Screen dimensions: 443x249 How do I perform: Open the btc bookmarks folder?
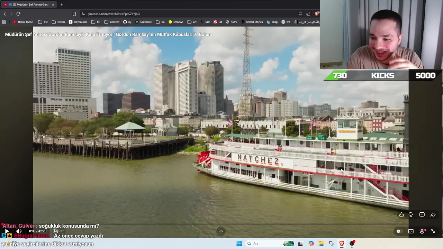[x=43, y=22]
